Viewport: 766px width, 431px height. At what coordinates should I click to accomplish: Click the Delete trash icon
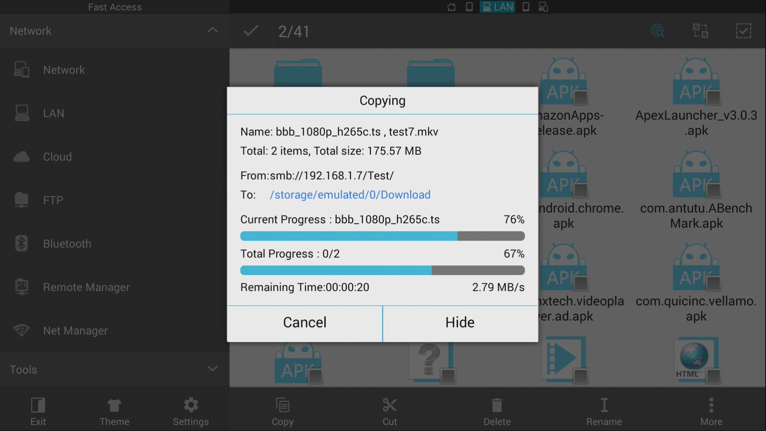(497, 405)
